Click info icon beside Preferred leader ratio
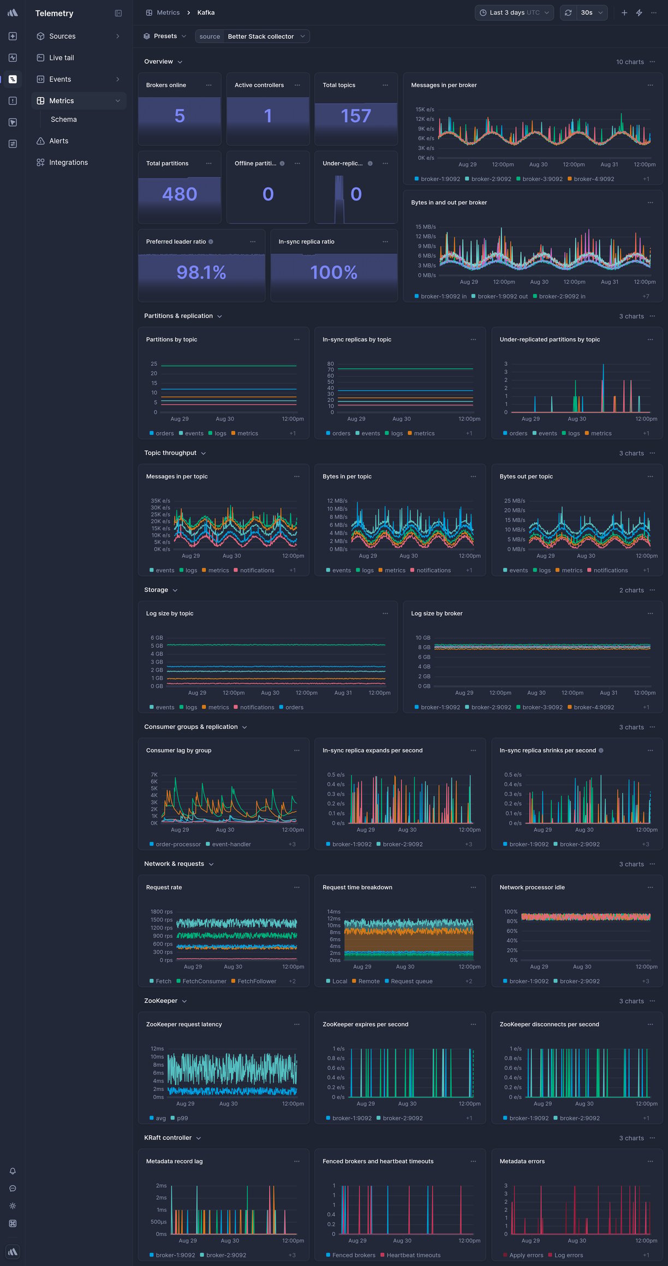Viewport: 668px width, 1266px height. pos(211,241)
